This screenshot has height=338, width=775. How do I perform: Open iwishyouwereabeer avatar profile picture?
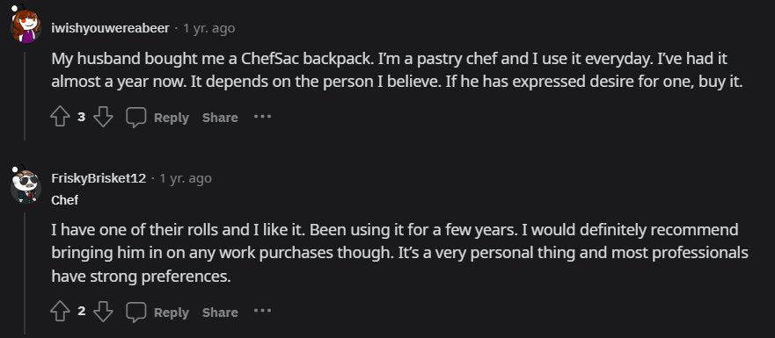pos(26,25)
